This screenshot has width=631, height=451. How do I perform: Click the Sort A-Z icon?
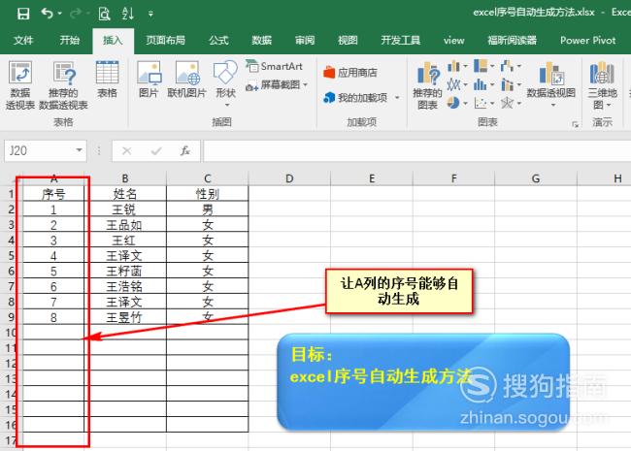click(128, 14)
